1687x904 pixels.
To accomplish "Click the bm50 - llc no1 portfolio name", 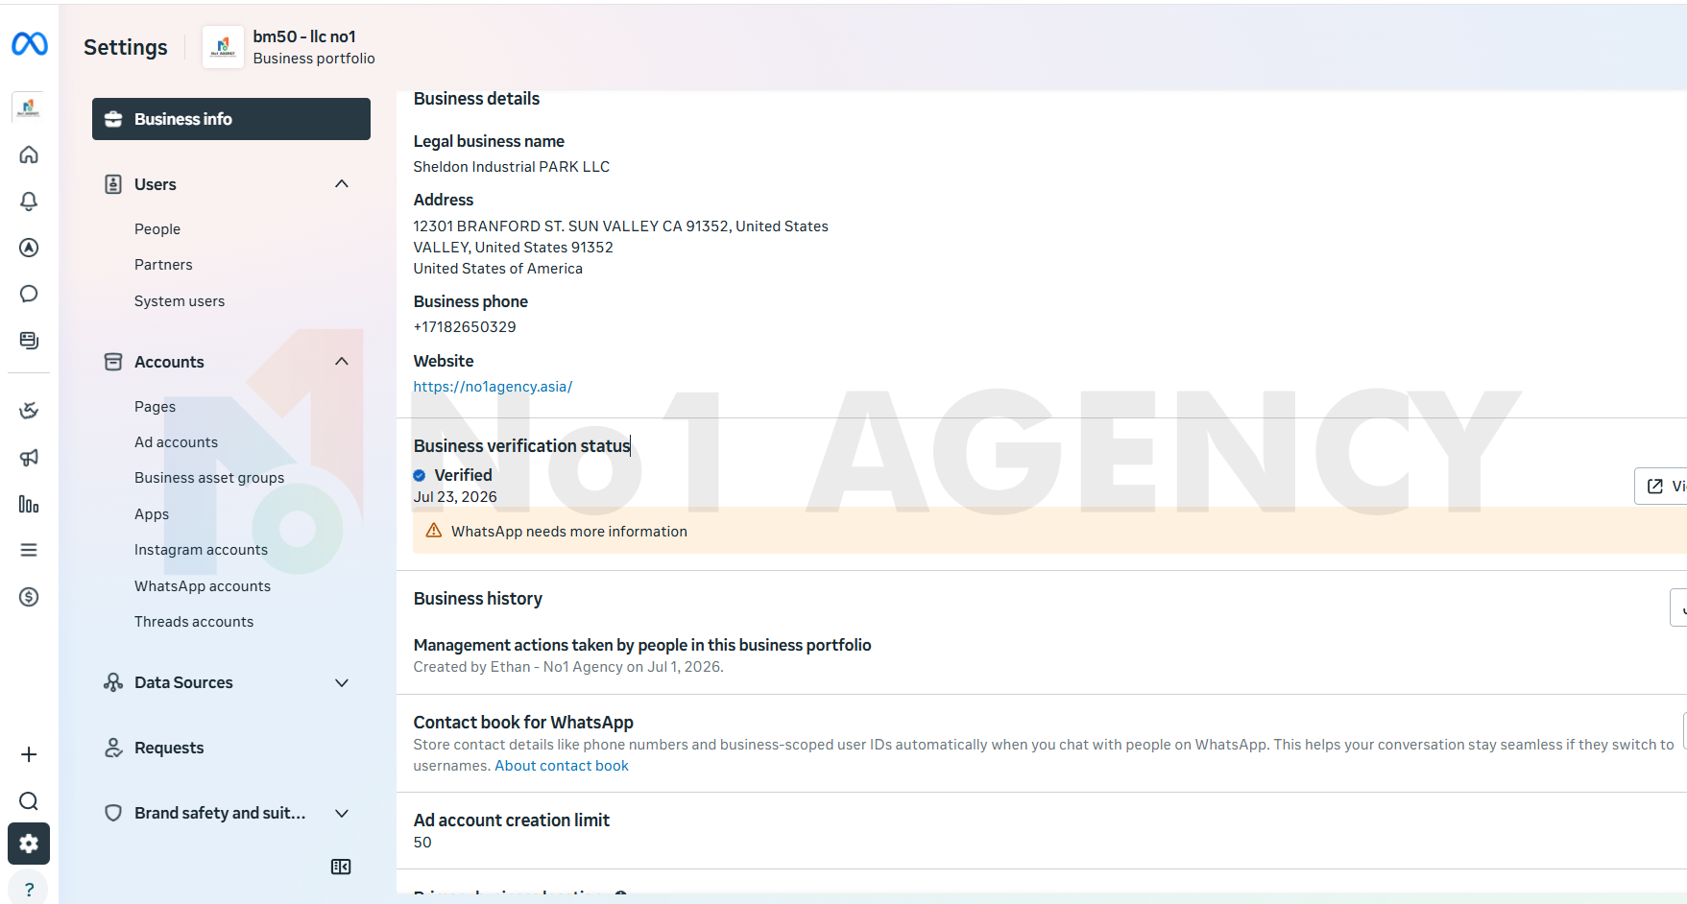I will [x=304, y=36].
